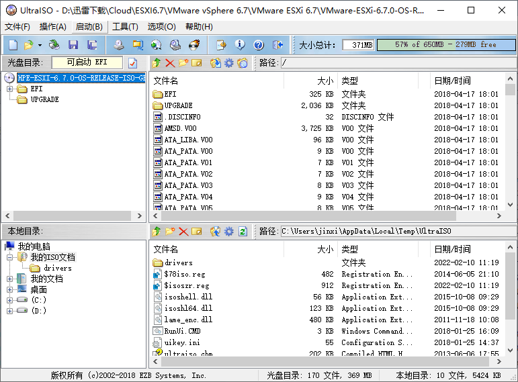This screenshot has width=518, height=382.
Task: Click the Make CD/DVD image icon
Action: 119,45
